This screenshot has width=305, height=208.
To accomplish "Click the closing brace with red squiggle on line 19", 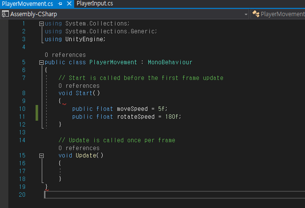I will tap(46, 187).
